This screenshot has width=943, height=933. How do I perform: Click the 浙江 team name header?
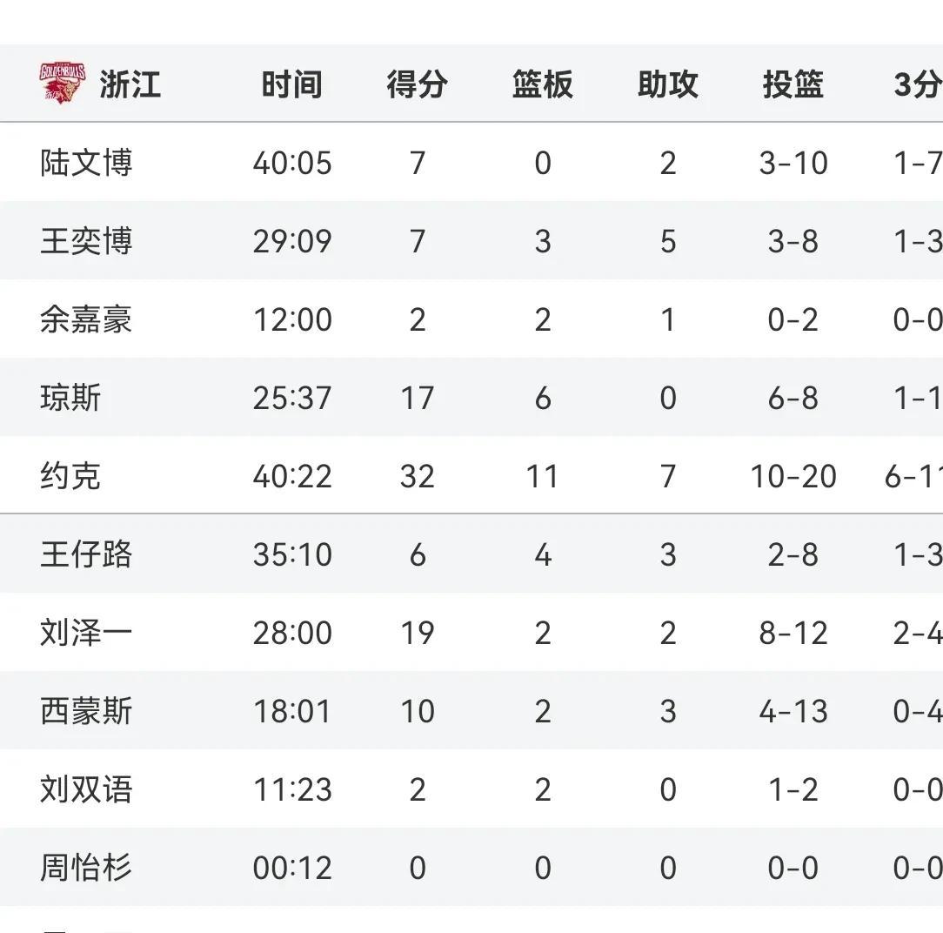click(x=130, y=85)
